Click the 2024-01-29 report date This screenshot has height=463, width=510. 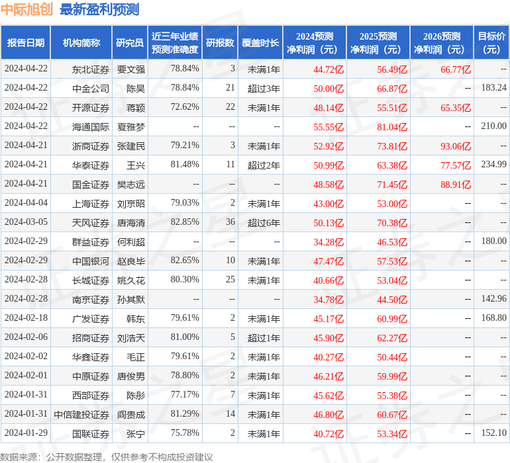point(26,433)
